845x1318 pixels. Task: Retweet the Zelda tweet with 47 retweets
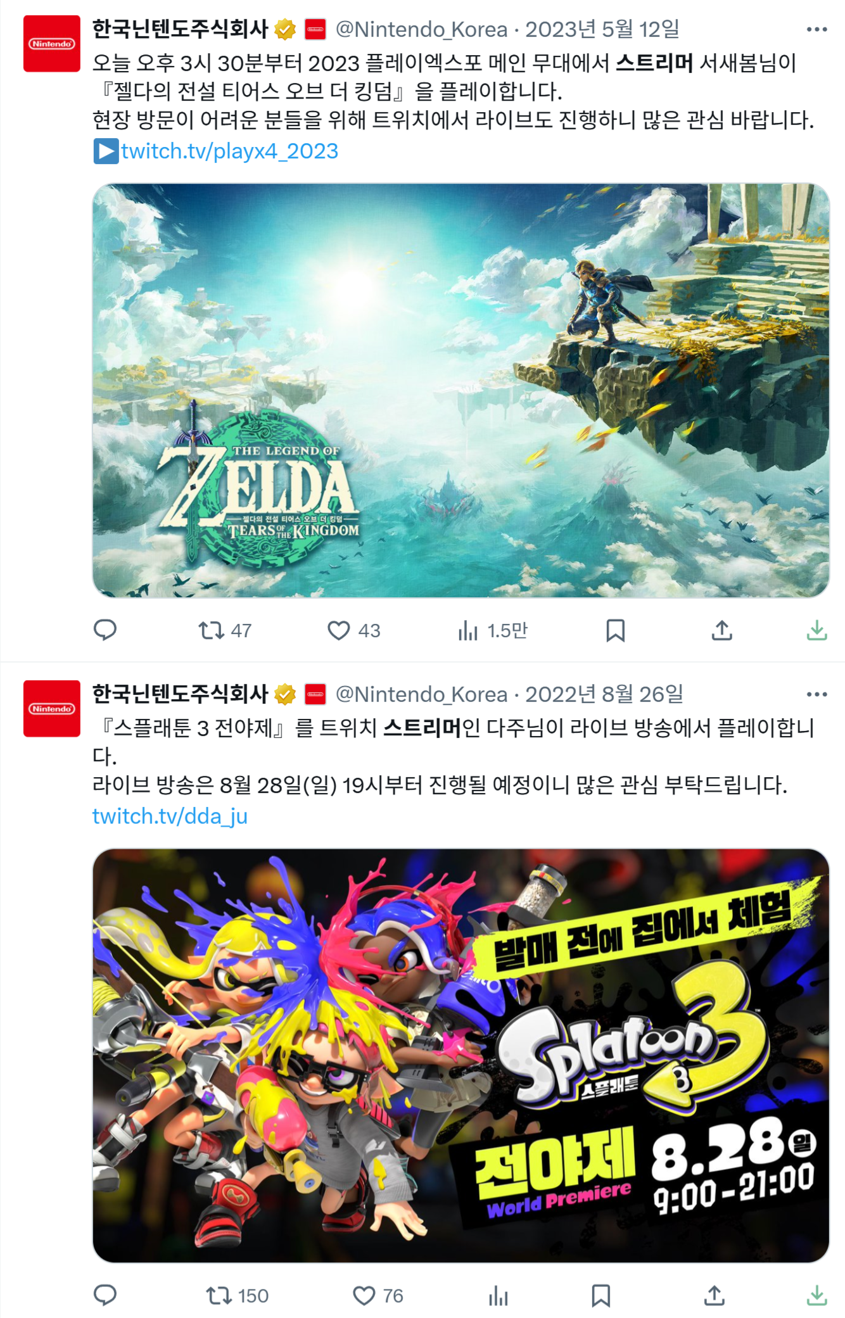[225, 630]
